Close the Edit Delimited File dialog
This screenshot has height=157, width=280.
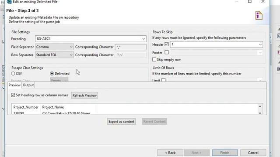[x=263, y=2]
